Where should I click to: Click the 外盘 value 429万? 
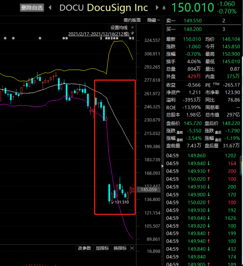194,76
